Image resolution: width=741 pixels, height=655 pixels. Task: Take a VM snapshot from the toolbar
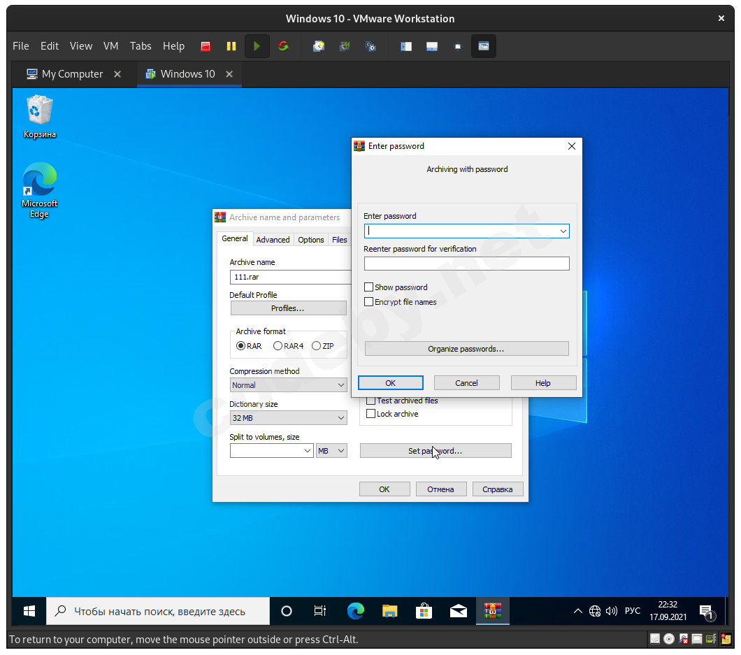pyautogui.click(x=319, y=46)
